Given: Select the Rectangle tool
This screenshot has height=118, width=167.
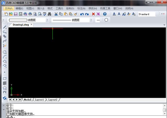Looking at the screenshot, I should pyautogui.click(x=5, y=79).
